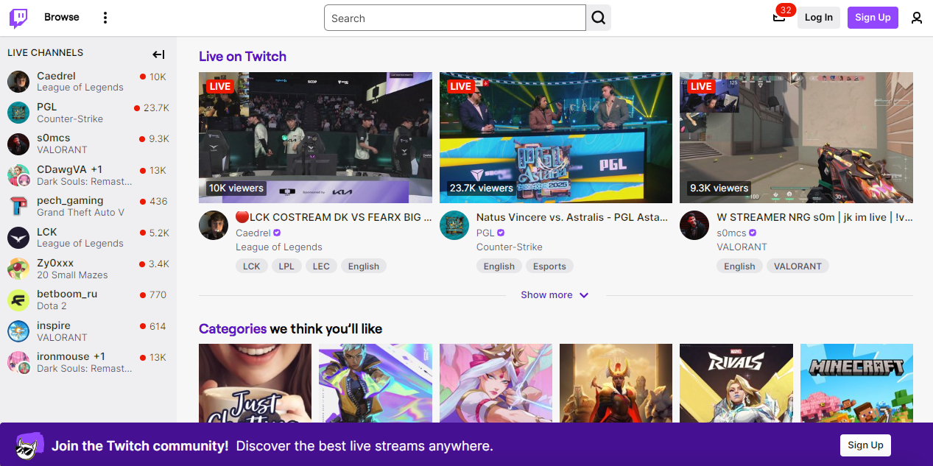The height and width of the screenshot is (466, 933).
Task: Open the Minecraft category card
Action: coord(856,383)
